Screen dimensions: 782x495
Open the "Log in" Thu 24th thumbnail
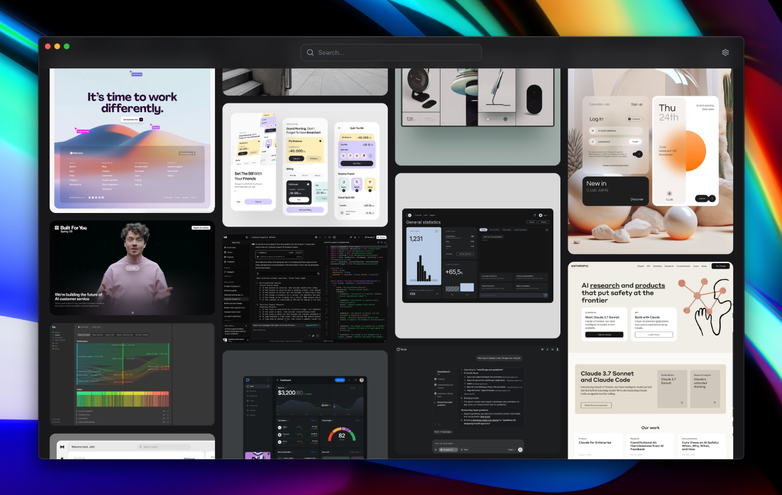click(650, 161)
